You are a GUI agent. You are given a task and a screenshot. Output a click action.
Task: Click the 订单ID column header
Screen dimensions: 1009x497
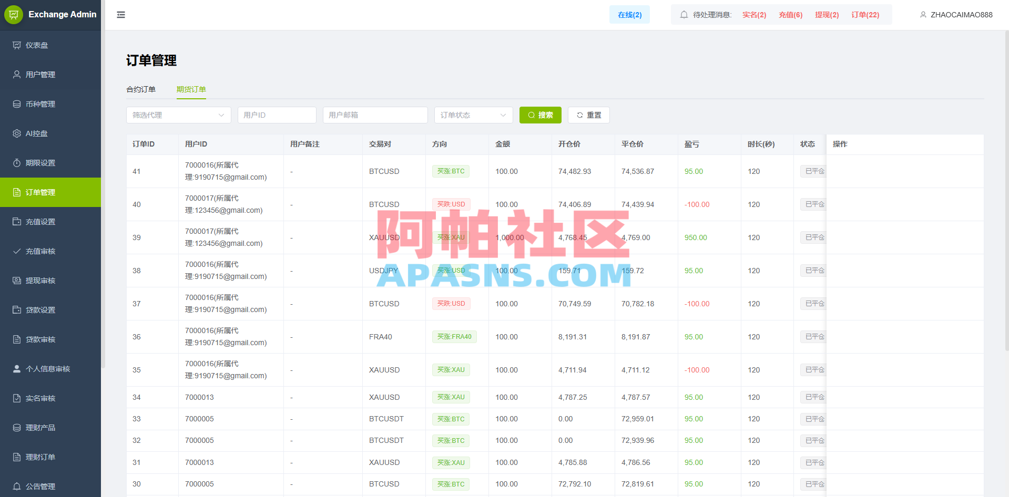click(x=144, y=144)
